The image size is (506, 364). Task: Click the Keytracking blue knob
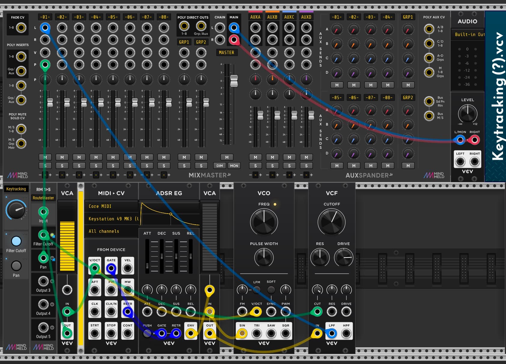click(x=17, y=210)
